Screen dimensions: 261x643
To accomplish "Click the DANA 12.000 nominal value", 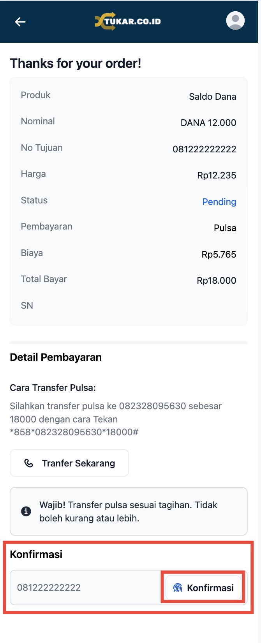I will tap(208, 123).
